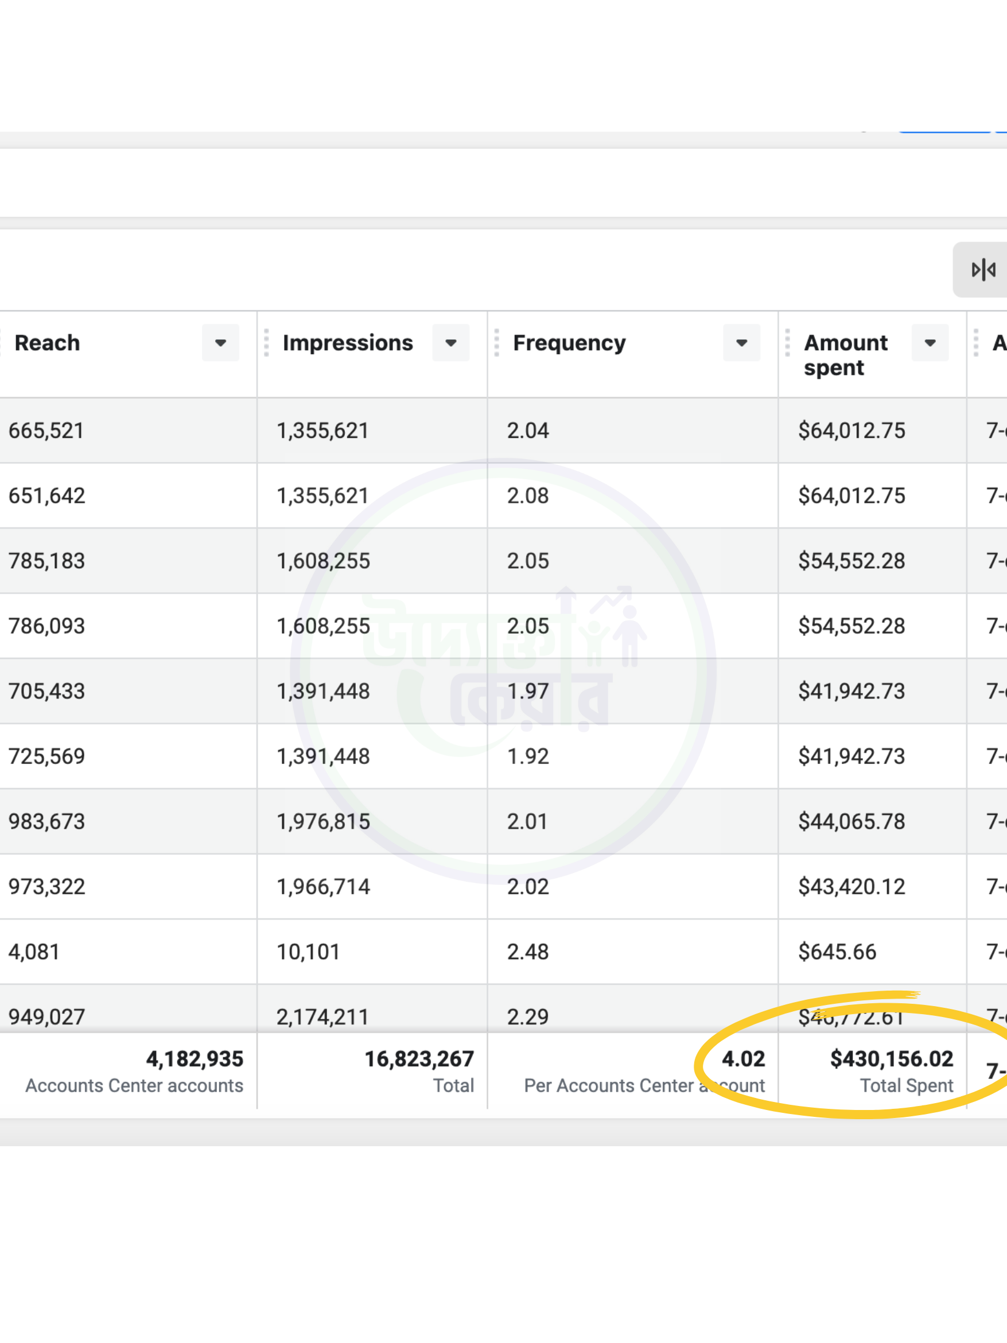Click the 1,976,815 impressions cell
Viewport: 1007px width, 1343px height.
pos(323,821)
